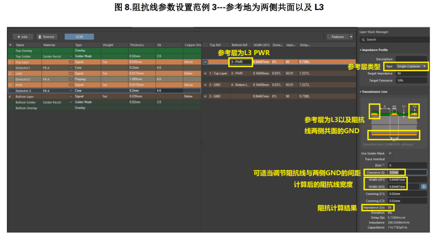Screen dimensions: 433x235
Task: Toggle checkbox of the last 2 - GND row
Action: (205, 96)
